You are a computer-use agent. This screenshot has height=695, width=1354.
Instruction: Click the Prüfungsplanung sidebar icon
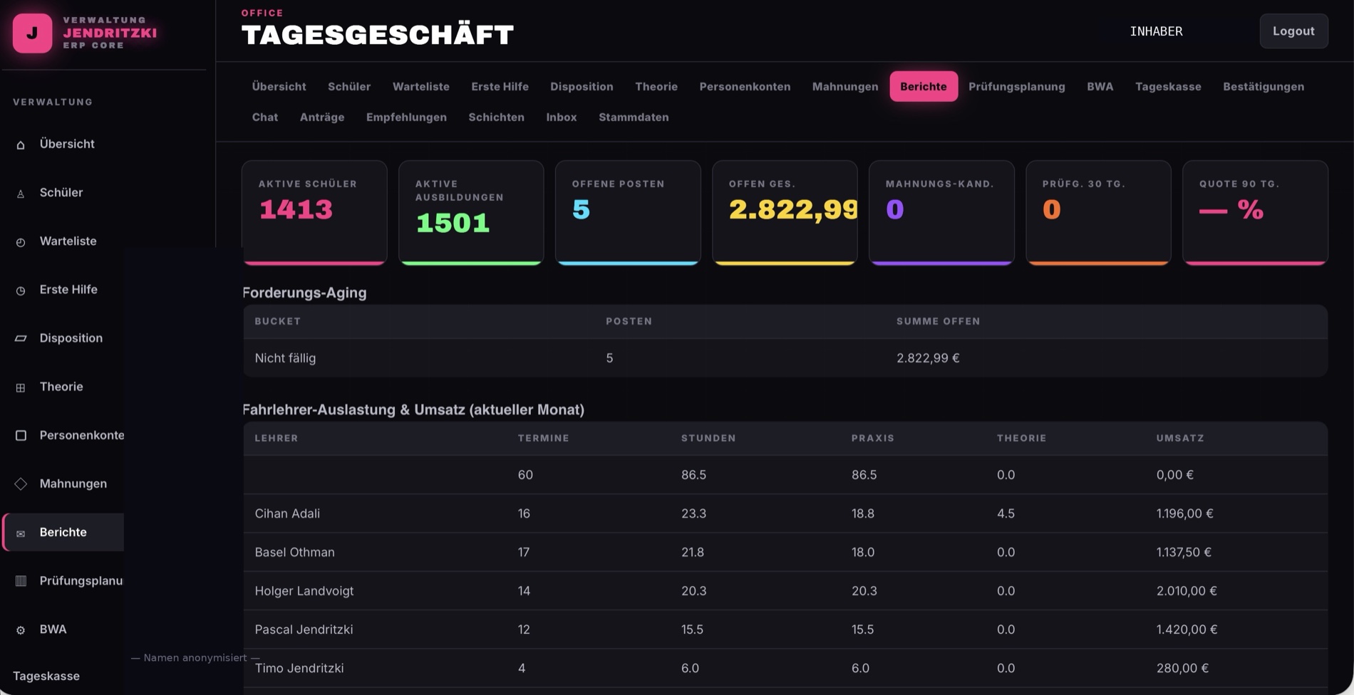click(x=21, y=581)
